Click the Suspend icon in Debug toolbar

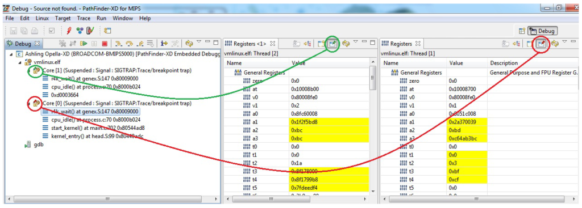click(94, 43)
